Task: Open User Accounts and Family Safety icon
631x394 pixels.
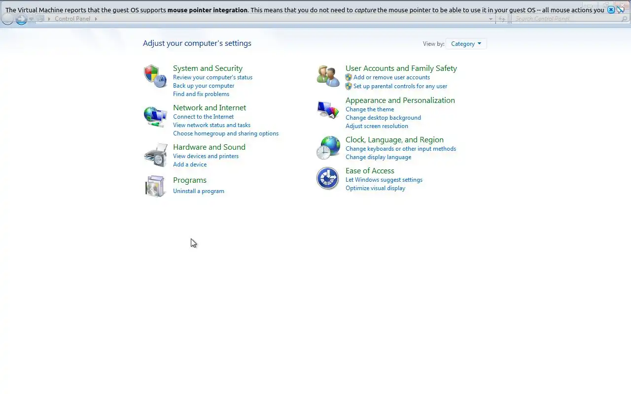Action: click(328, 76)
